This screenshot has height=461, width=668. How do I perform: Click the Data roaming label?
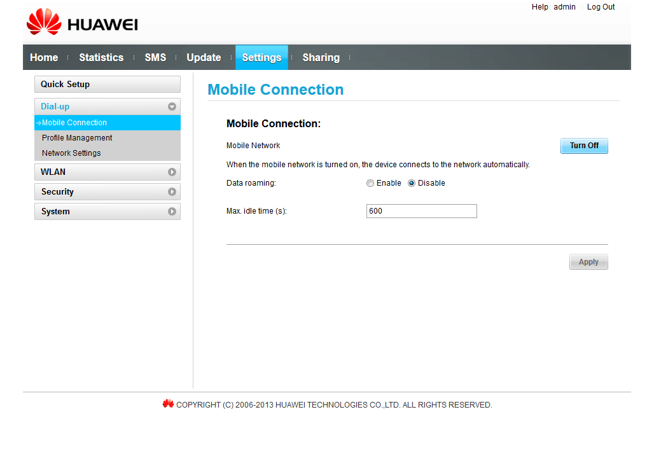point(251,183)
